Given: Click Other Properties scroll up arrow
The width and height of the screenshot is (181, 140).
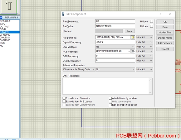Looking at the screenshot, I should click(x=150, y=80).
